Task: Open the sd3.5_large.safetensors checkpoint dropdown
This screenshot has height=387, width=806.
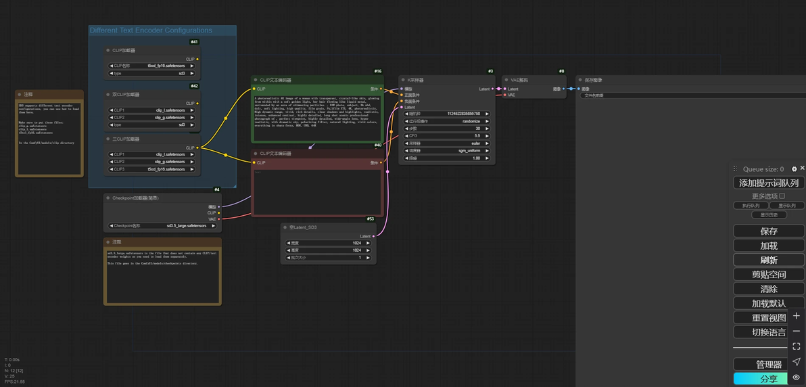Action: pyautogui.click(x=162, y=226)
